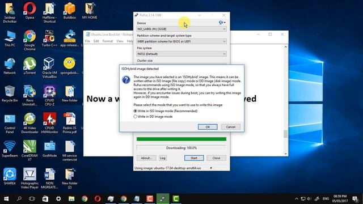Click the Notepad vertical scrollbar thumb

tap(285, 134)
